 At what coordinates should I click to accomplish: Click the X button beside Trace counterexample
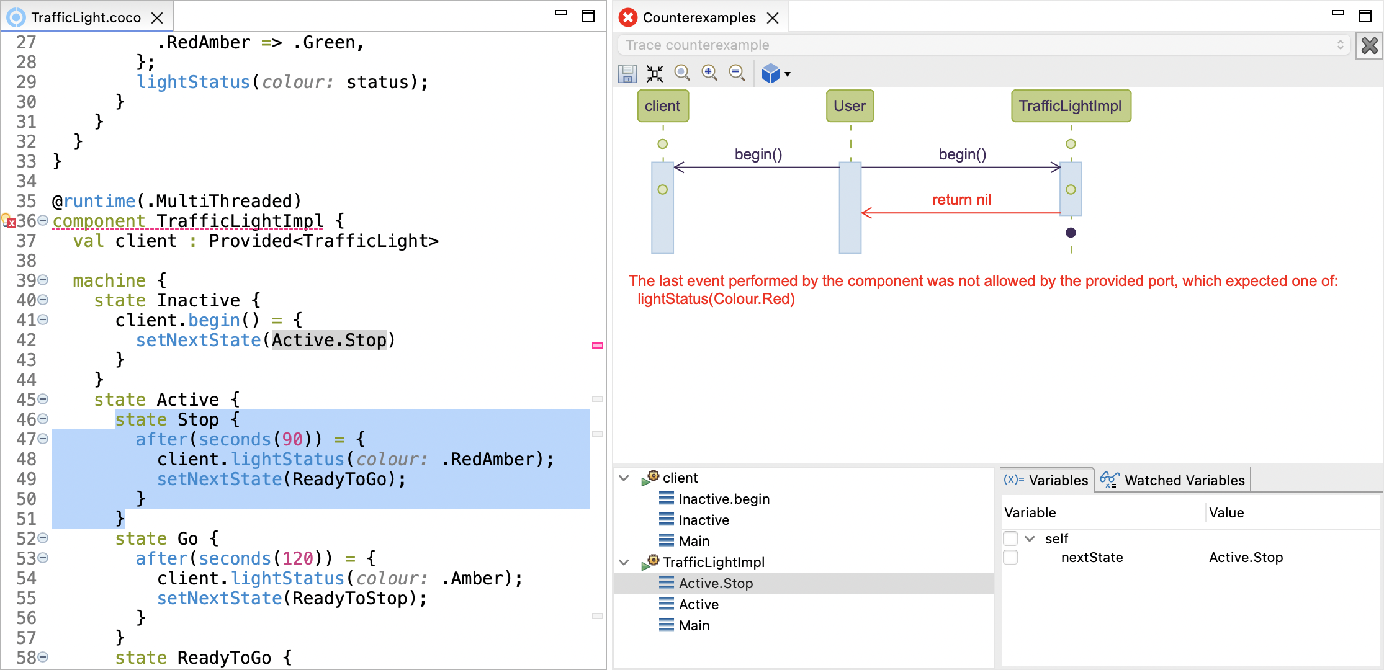(x=1369, y=45)
